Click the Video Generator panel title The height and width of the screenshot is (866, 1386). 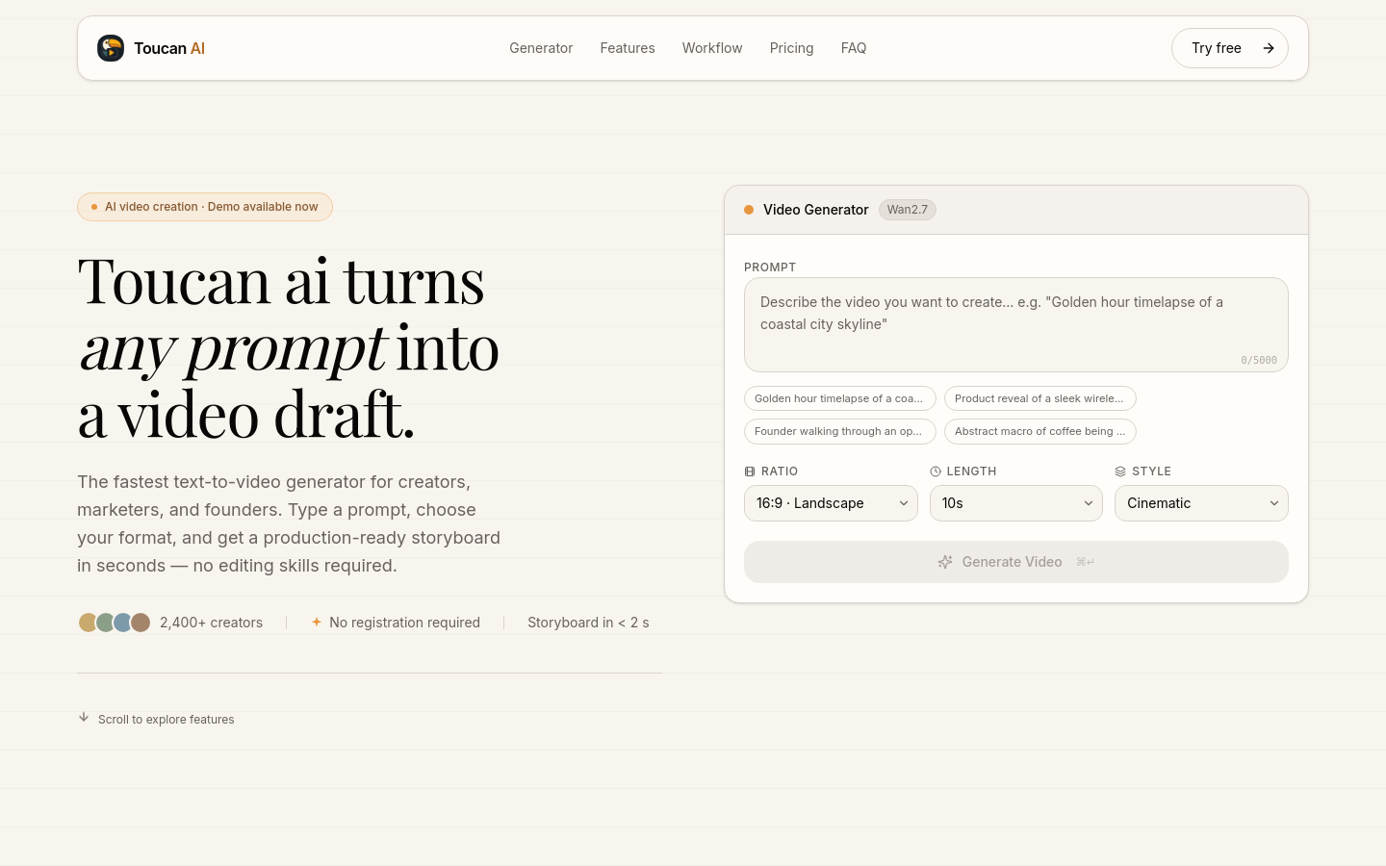point(816,210)
